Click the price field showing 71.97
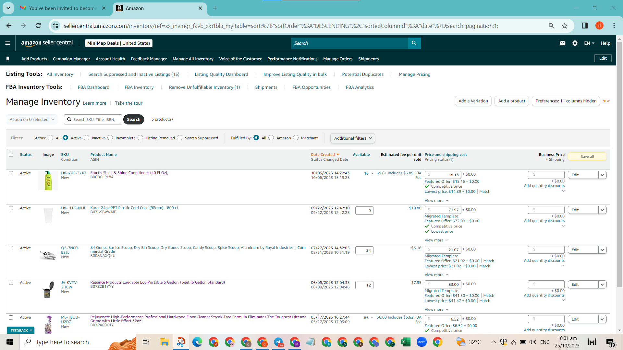Viewport: 623px width, 350px height. 443,210
